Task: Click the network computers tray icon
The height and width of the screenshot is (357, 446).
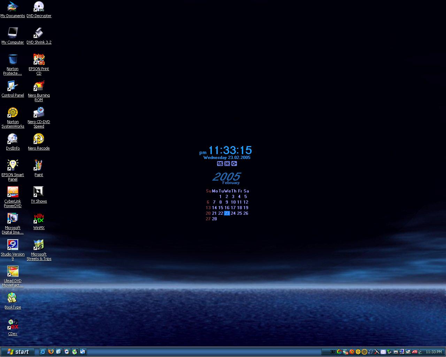Action: 402,352
